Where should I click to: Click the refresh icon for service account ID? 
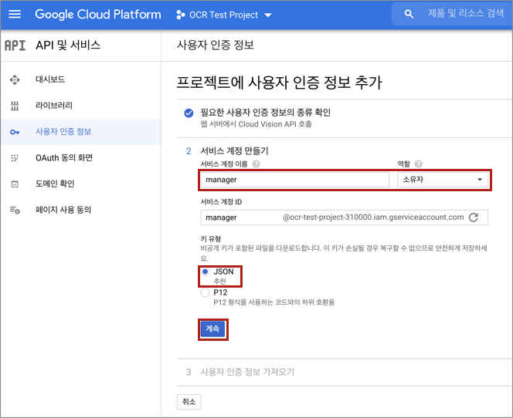[474, 217]
